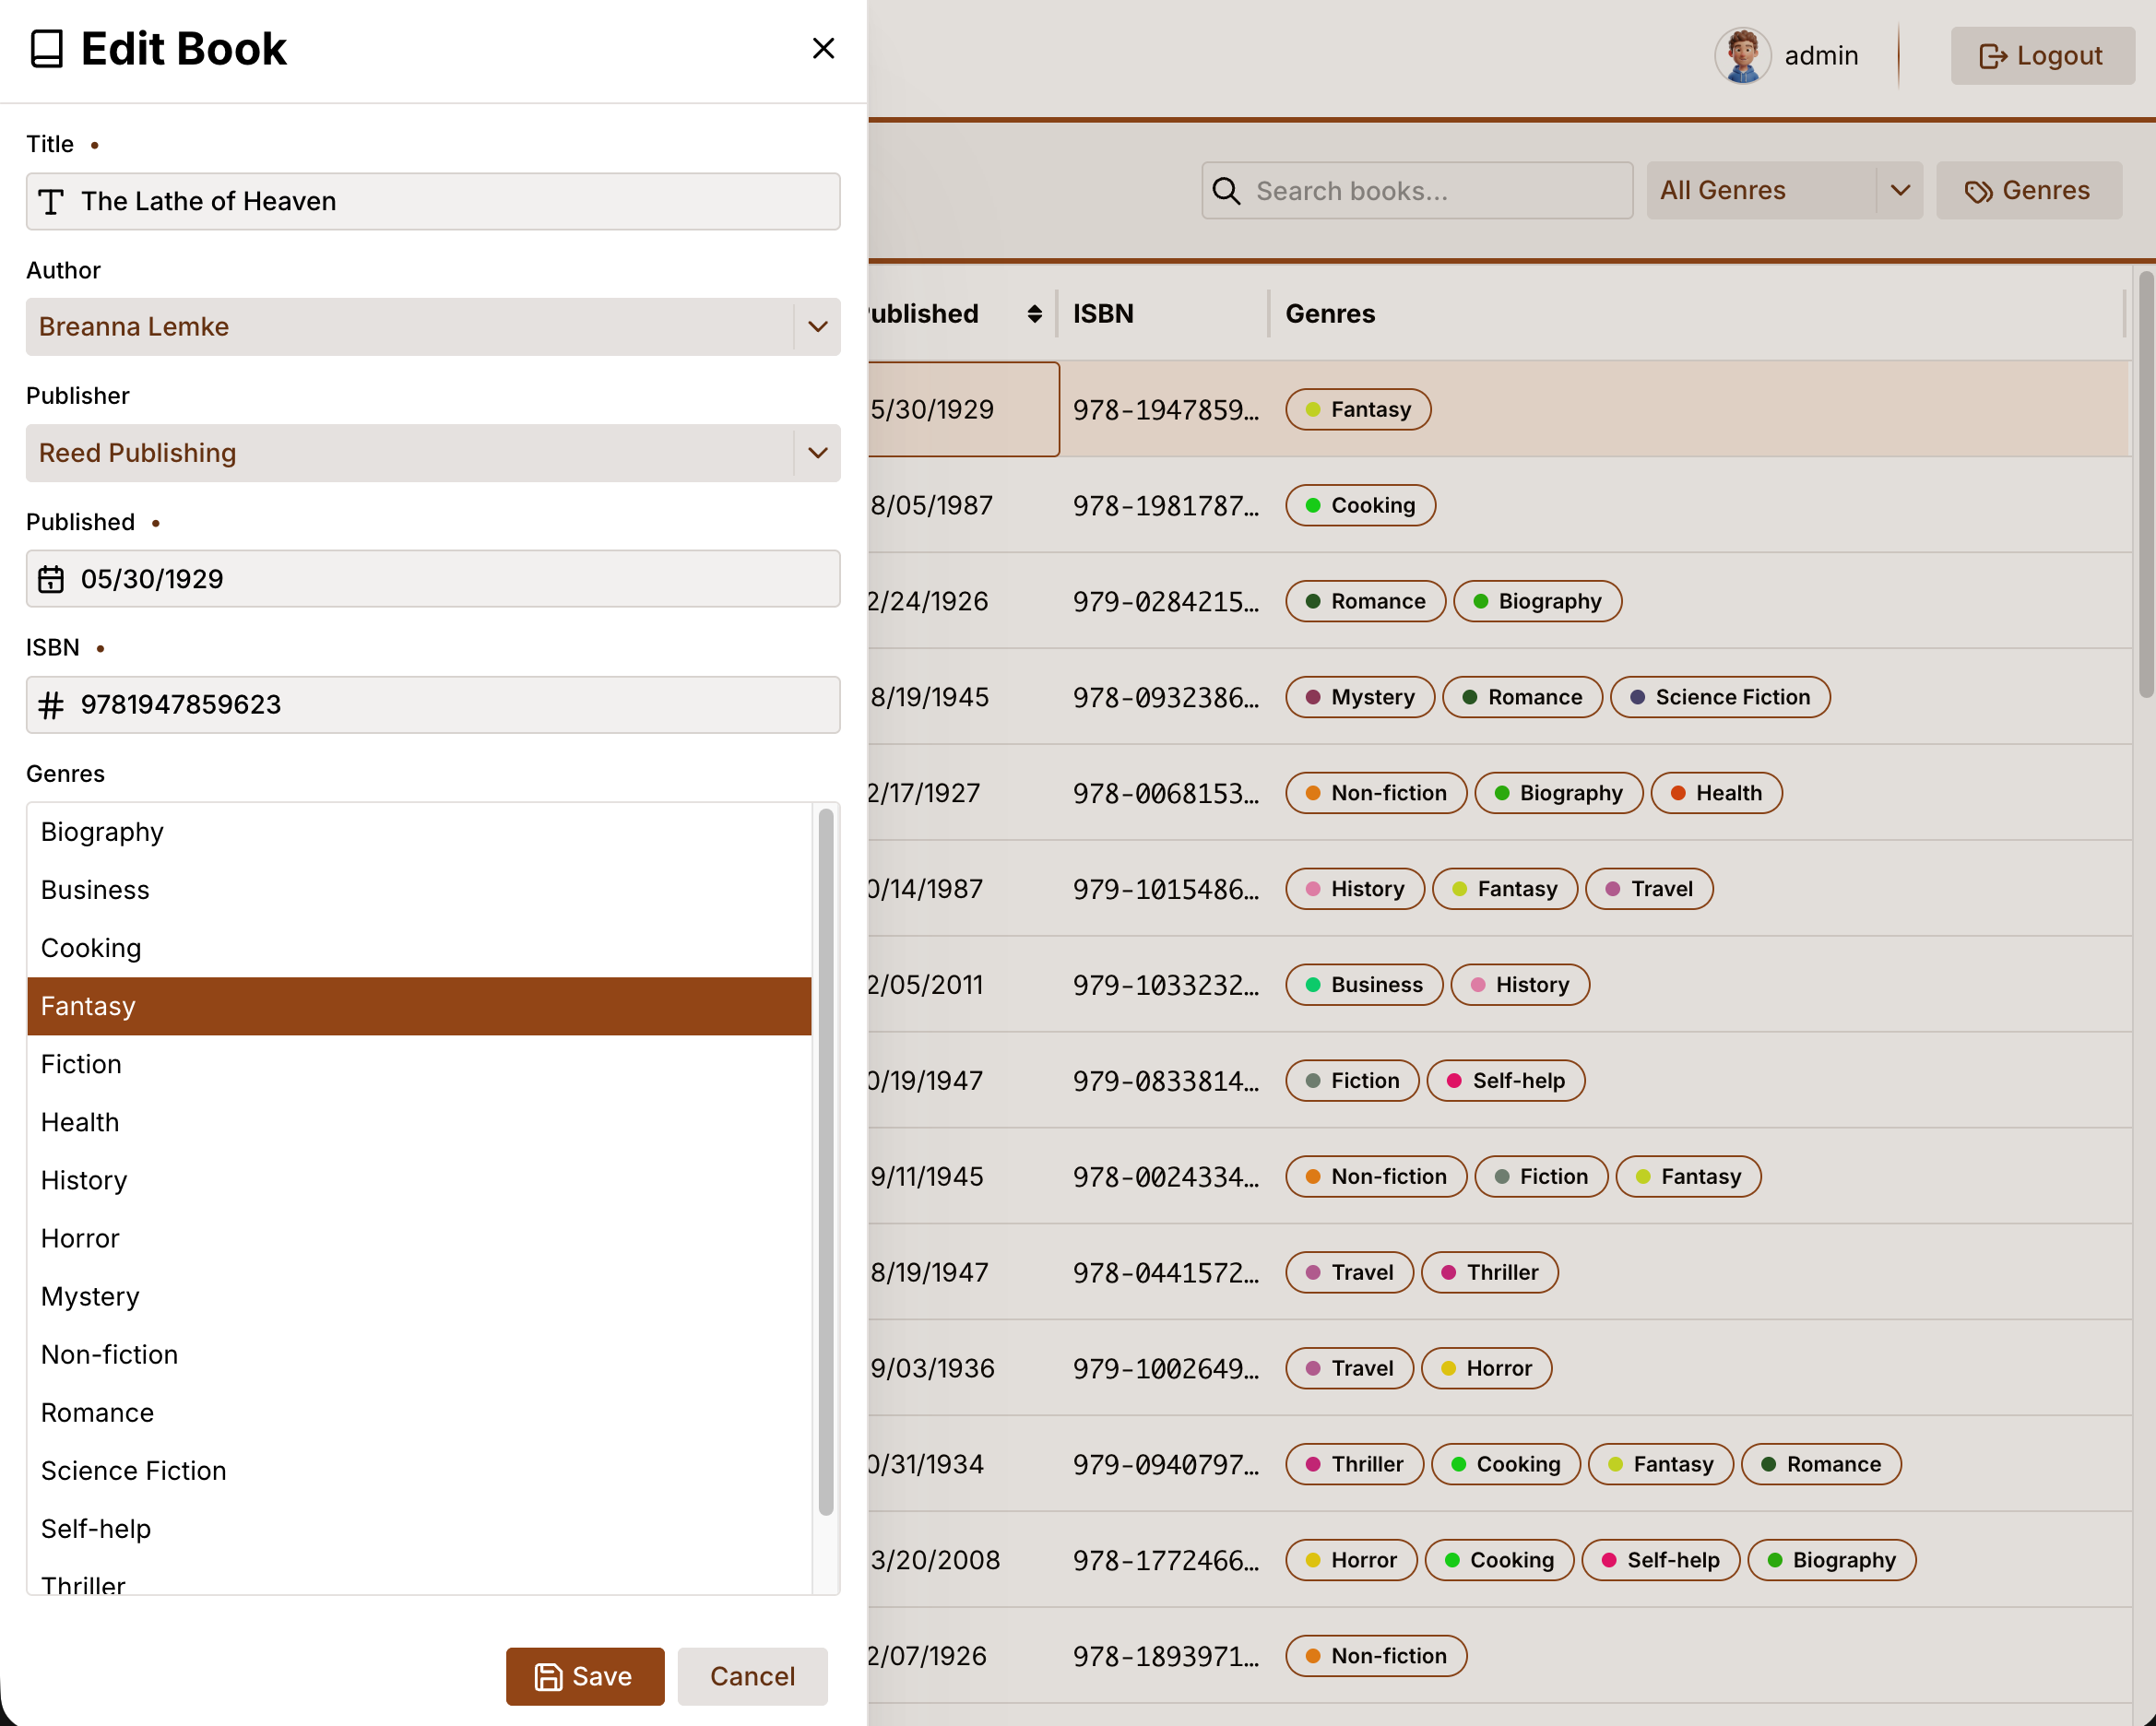Click the text icon in Title field
Viewport: 2156px width, 1726px height.
coord(51,202)
